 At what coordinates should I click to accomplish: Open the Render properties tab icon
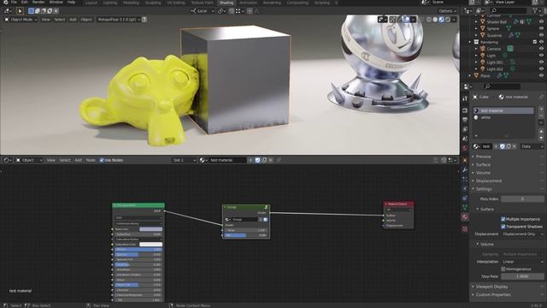(465, 110)
